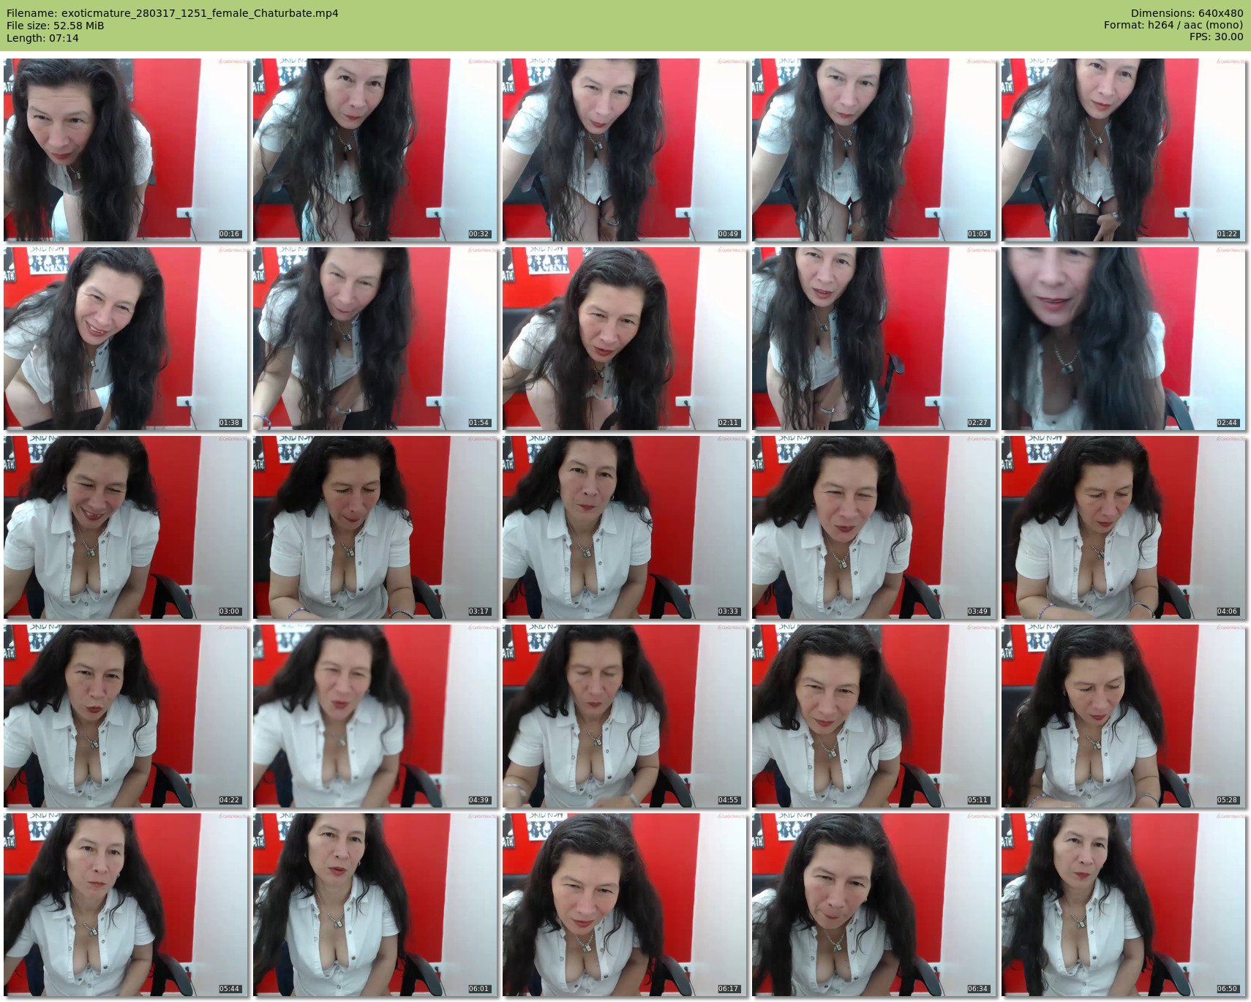Image resolution: width=1251 pixels, height=1002 pixels.
Task: Click the Dimensions 640x480 label
Action: pyautogui.click(x=1187, y=13)
